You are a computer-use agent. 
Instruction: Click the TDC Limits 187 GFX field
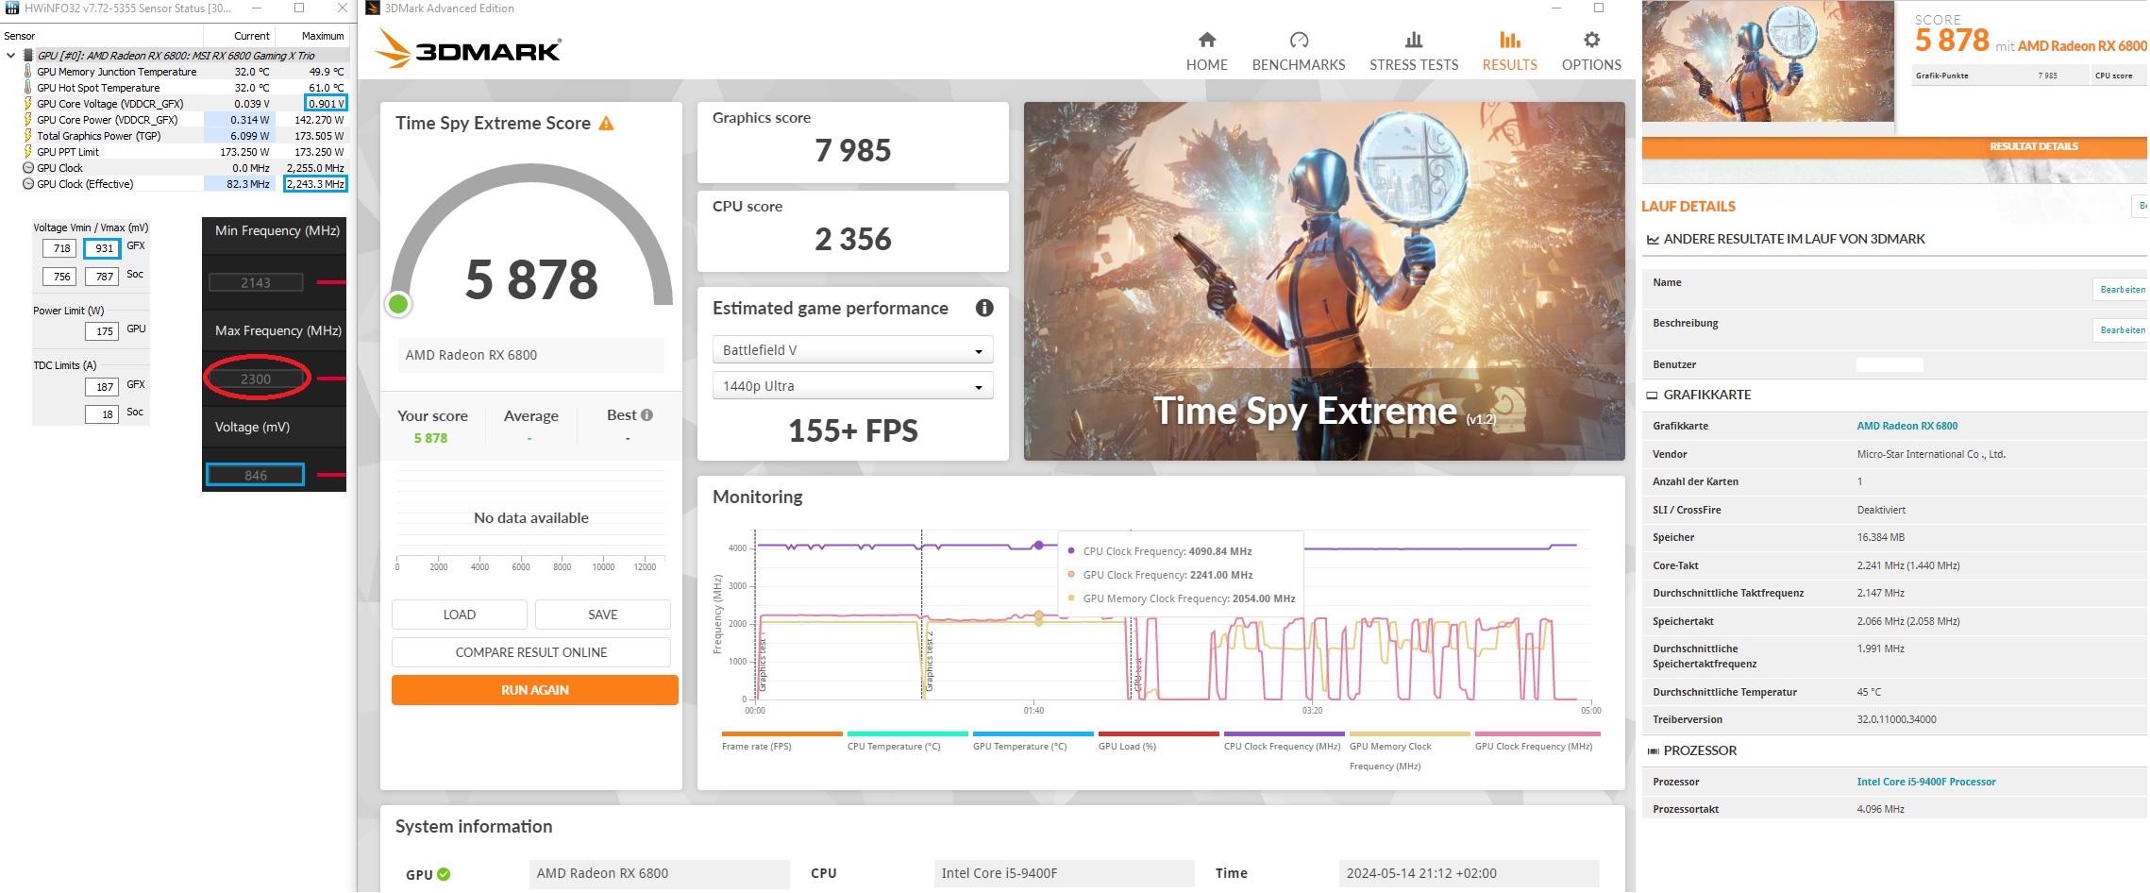click(x=102, y=387)
